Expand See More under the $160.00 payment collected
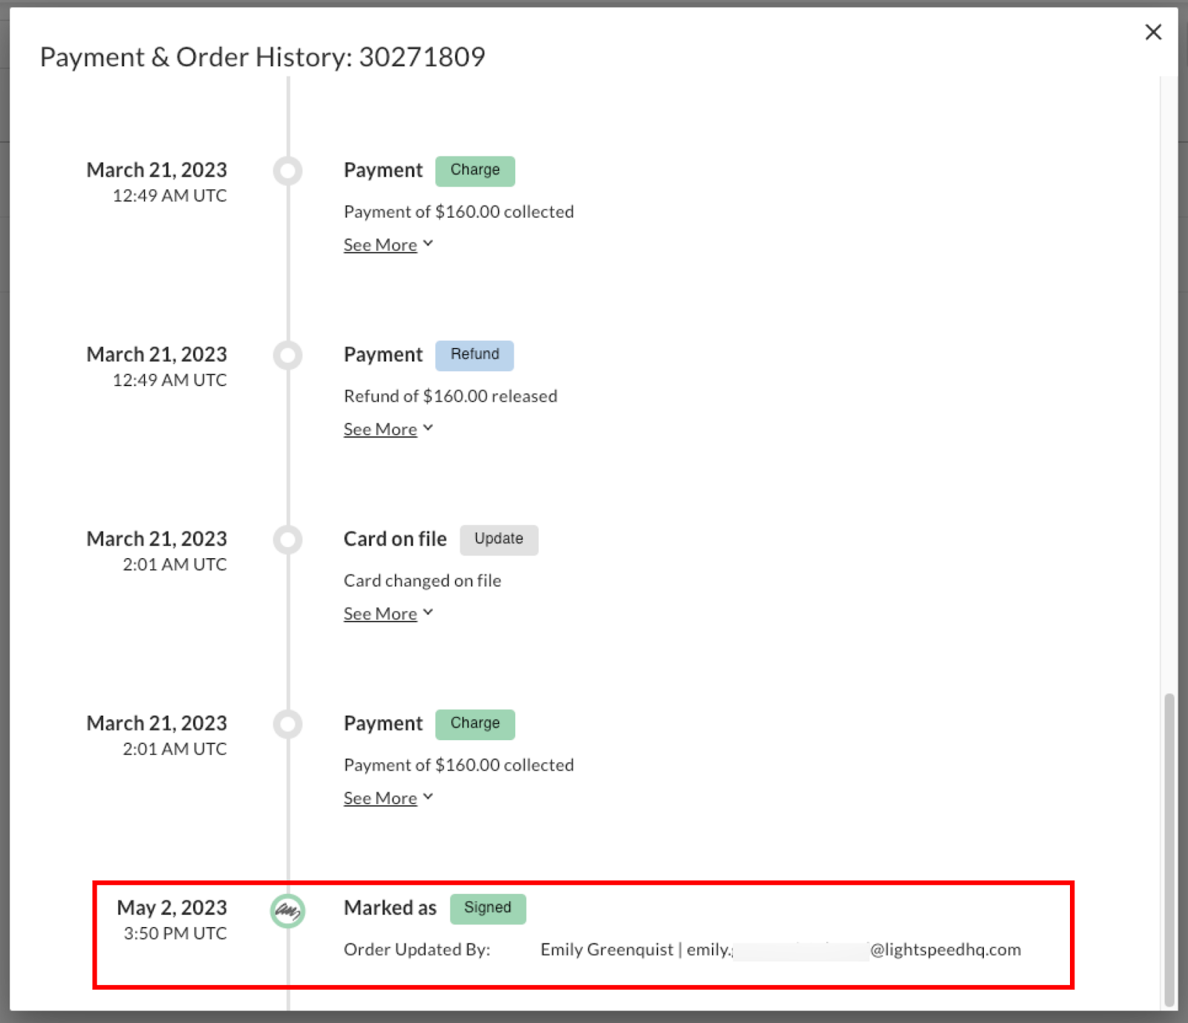The width and height of the screenshot is (1188, 1023). tap(381, 244)
